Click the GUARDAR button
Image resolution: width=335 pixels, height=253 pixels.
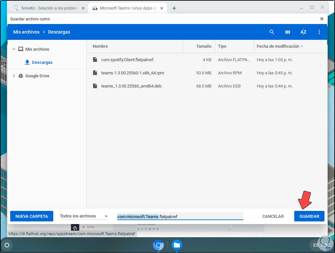pos(309,216)
